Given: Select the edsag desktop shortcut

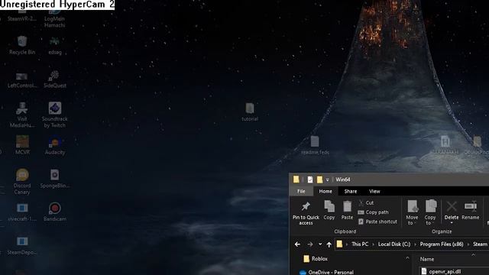Looking at the screenshot, I should 55,45.
